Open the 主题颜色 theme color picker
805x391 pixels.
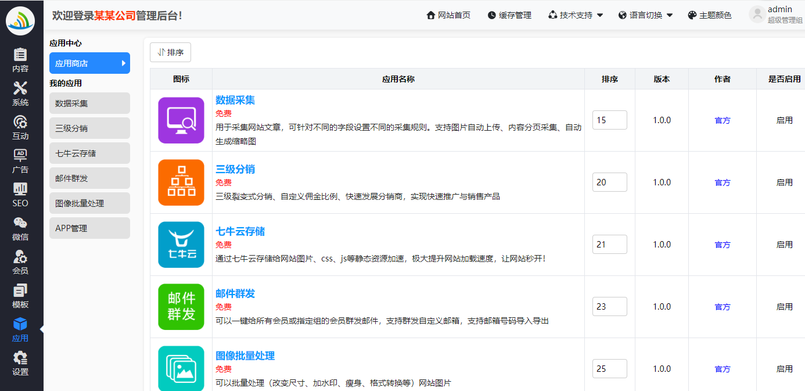pos(709,15)
